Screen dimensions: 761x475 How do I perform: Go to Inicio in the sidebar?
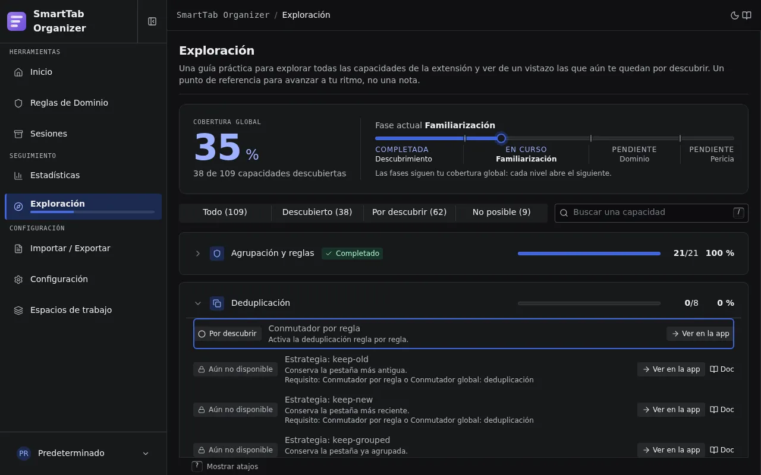point(83,72)
